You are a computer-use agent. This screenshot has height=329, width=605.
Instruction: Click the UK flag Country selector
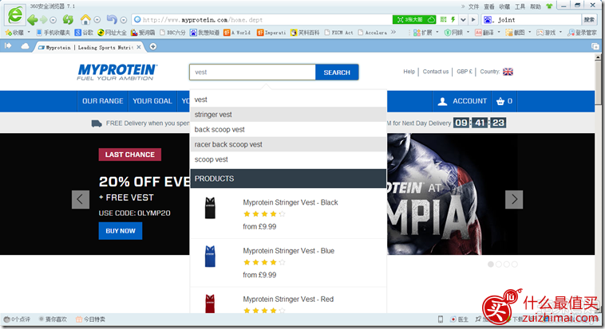(x=508, y=72)
